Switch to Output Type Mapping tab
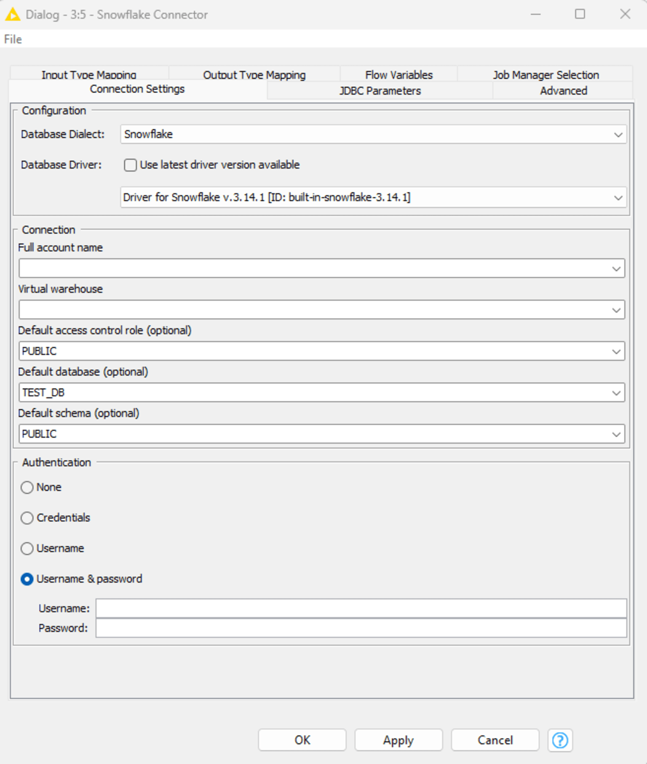647x764 pixels. point(254,74)
